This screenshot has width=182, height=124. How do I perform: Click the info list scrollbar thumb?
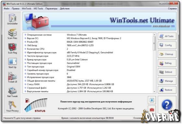coord(154,43)
